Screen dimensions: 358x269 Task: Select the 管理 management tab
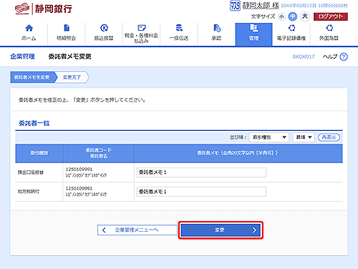[x=253, y=34]
